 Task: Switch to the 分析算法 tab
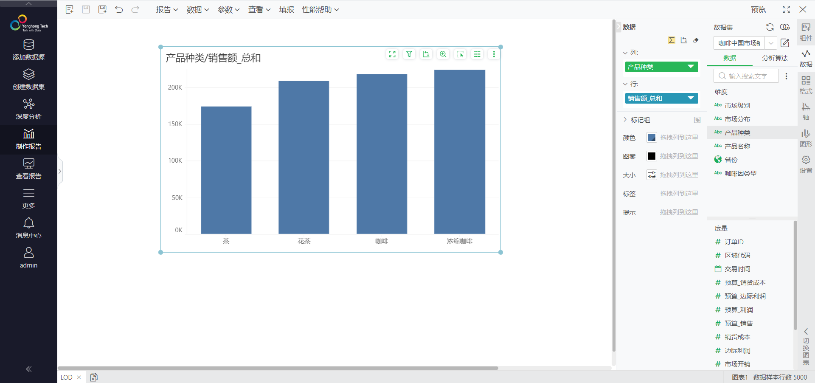point(775,58)
